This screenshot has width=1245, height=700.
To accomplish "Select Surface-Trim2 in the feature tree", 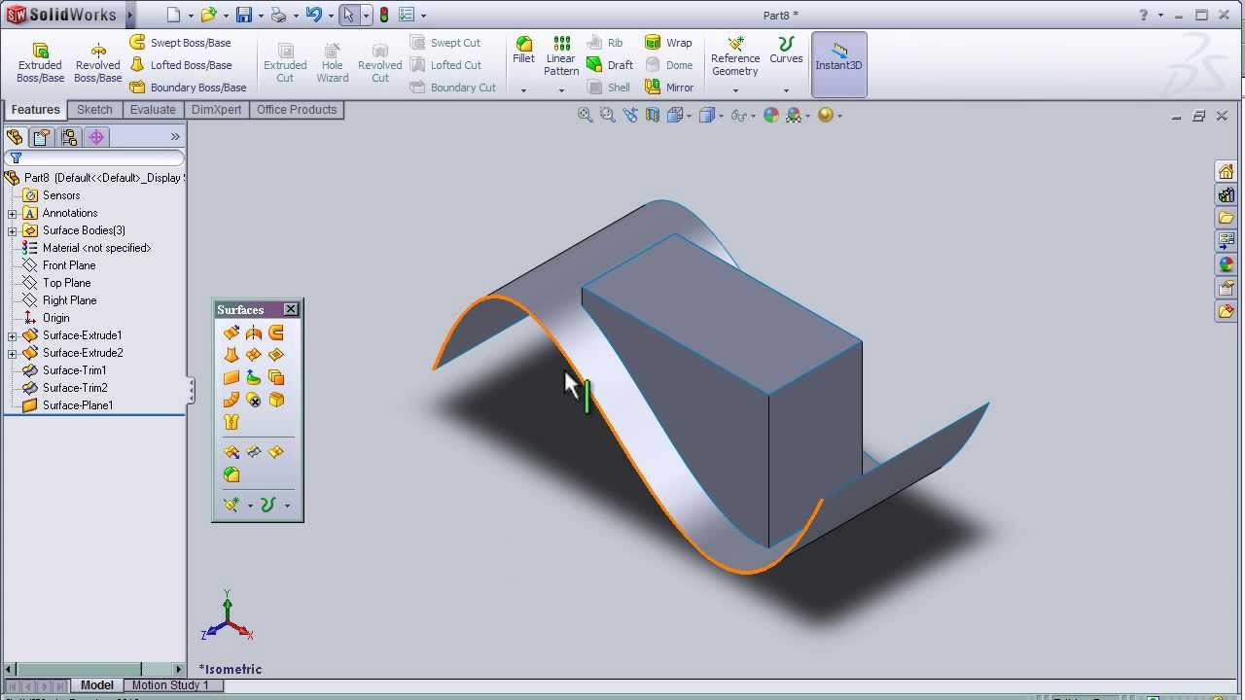I will (x=64, y=388).
